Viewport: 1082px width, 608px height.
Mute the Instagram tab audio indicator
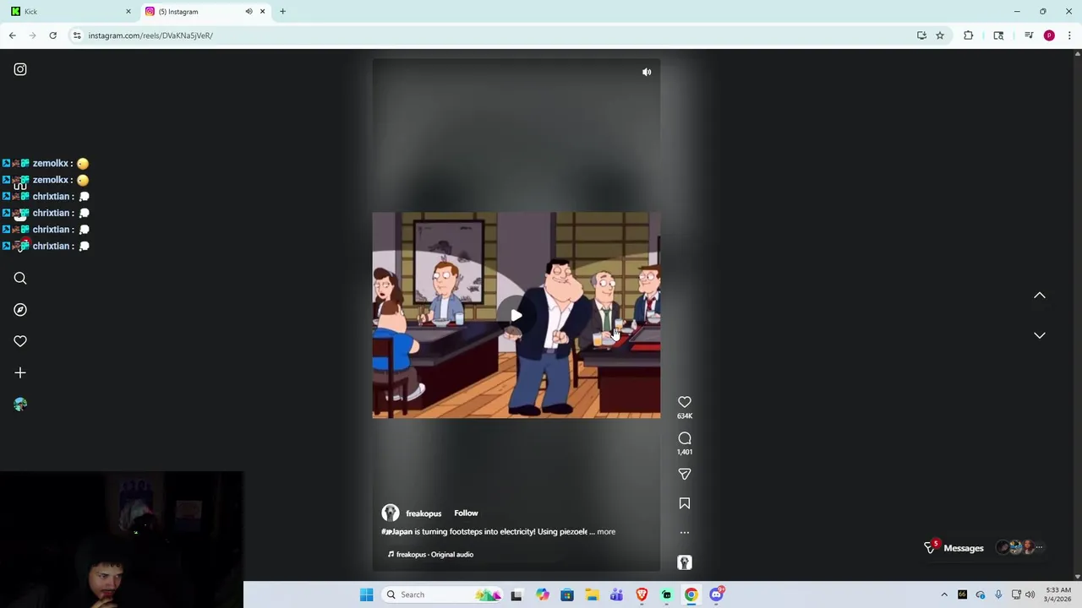coord(249,11)
